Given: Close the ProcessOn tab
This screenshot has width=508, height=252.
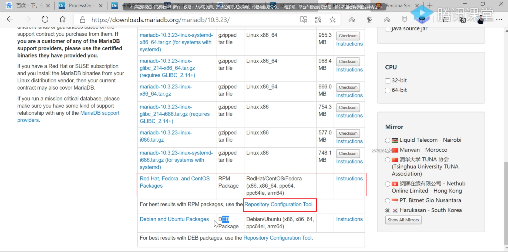Looking at the screenshot, I should click(101, 5).
